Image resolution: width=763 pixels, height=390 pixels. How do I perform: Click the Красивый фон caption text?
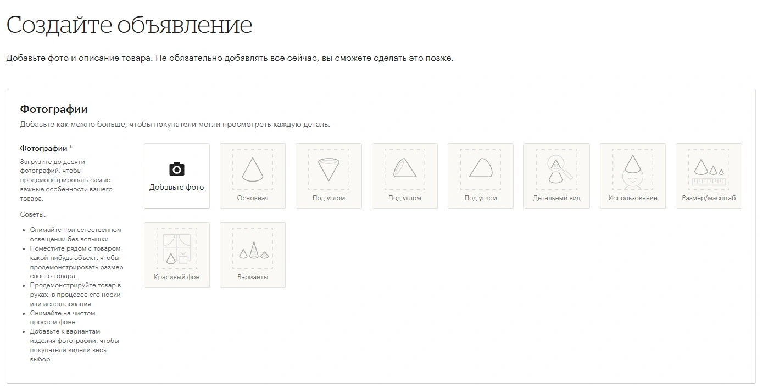(176, 277)
